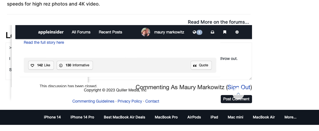Quote this forum post

(201, 65)
